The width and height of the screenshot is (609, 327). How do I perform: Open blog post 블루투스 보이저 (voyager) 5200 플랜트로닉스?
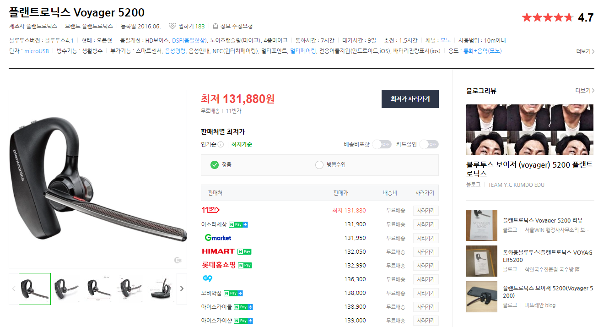(529, 169)
